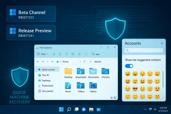171x114 pixels.
Task: Click the Copy icon in File Explorer toolbar
Action: (x=60, y=54)
